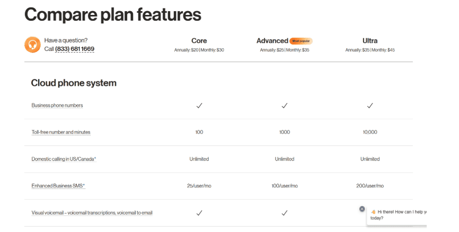Screen dimensions: 459x232
Task: Open the waving hand chat message
Action: [x=398, y=215]
